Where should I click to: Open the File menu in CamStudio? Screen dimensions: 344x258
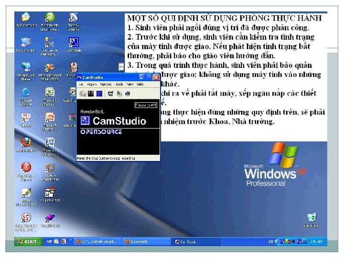point(81,84)
